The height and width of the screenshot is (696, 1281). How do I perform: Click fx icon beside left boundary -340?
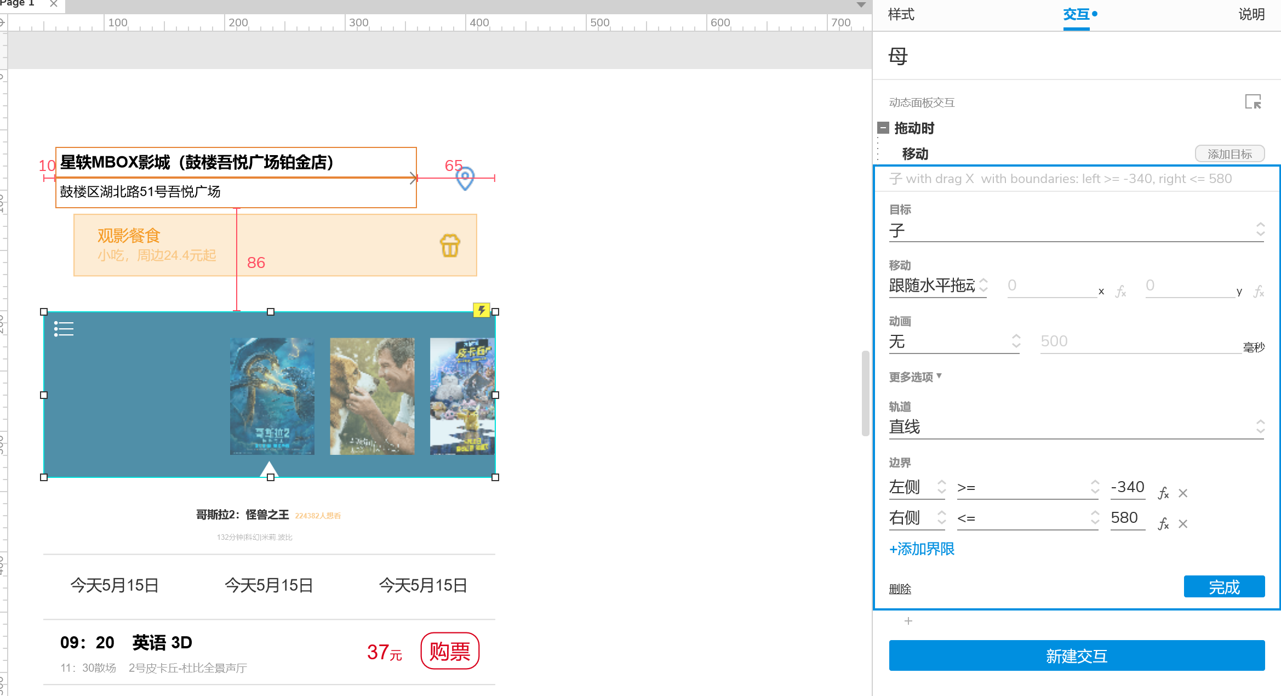pos(1163,493)
